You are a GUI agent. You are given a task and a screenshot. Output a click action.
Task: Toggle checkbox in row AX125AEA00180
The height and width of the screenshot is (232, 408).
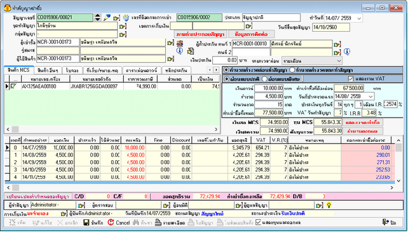[x=13, y=86]
